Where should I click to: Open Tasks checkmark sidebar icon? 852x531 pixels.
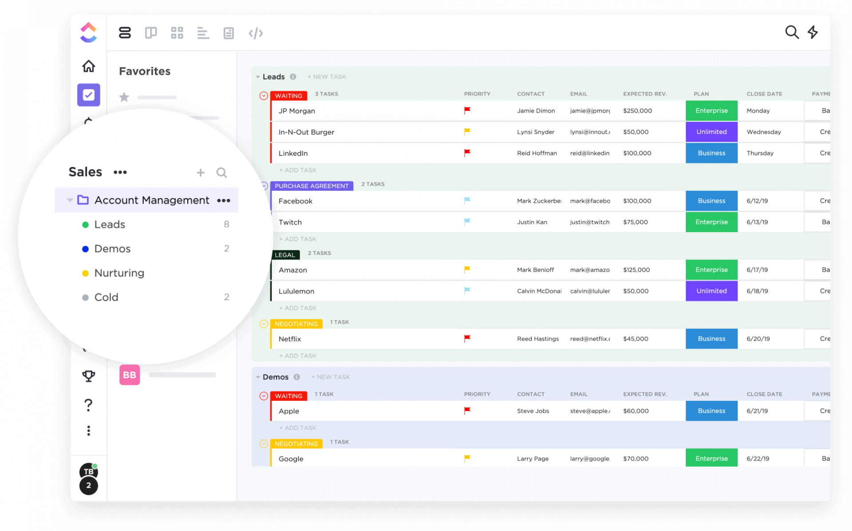(88, 95)
